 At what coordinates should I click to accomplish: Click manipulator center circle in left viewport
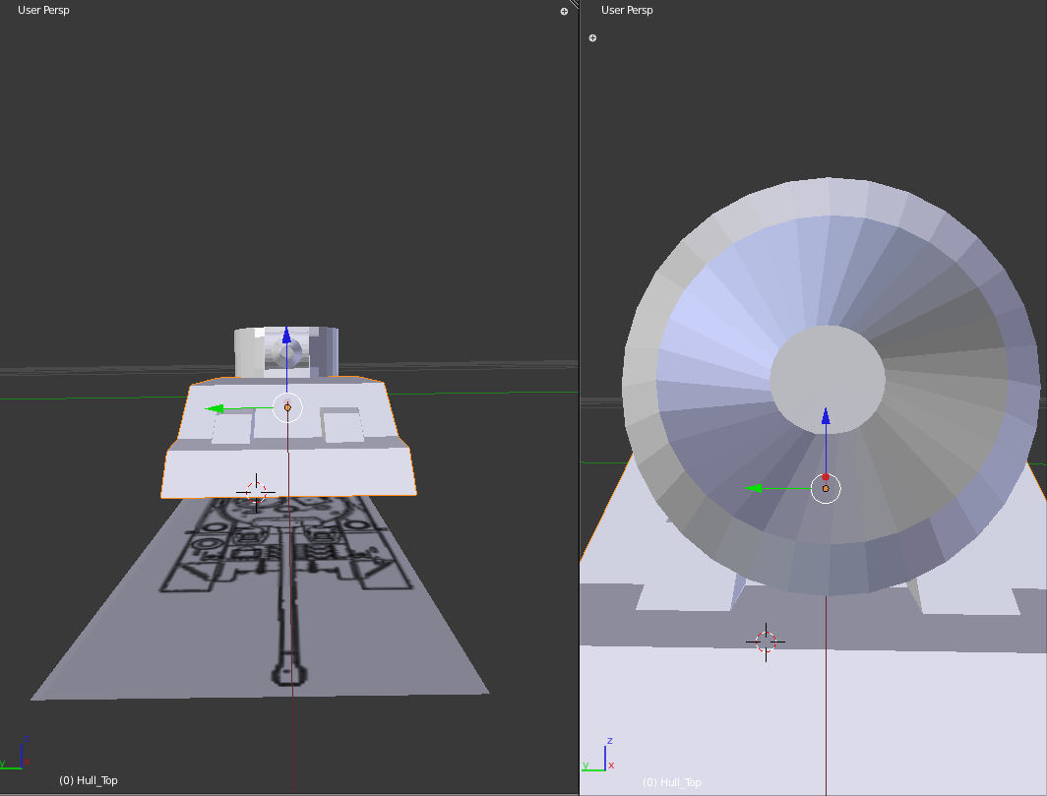coord(287,407)
